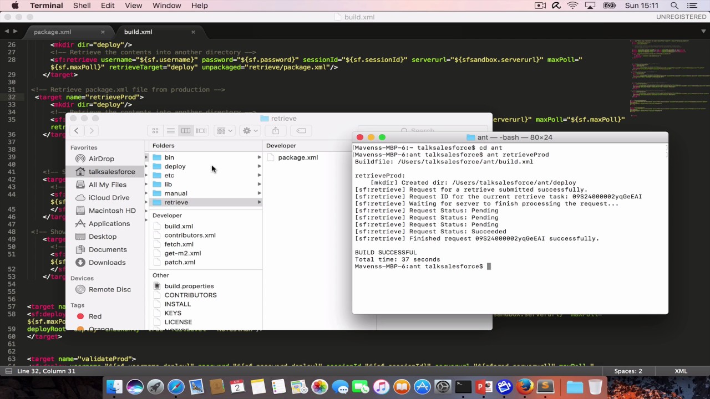The width and height of the screenshot is (710, 399).
Task: Open App Store icon in dock
Action: tap(422, 387)
